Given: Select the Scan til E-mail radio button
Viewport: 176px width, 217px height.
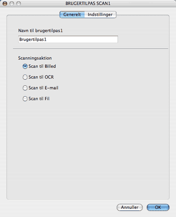Looking at the screenshot, I should 25,88.
